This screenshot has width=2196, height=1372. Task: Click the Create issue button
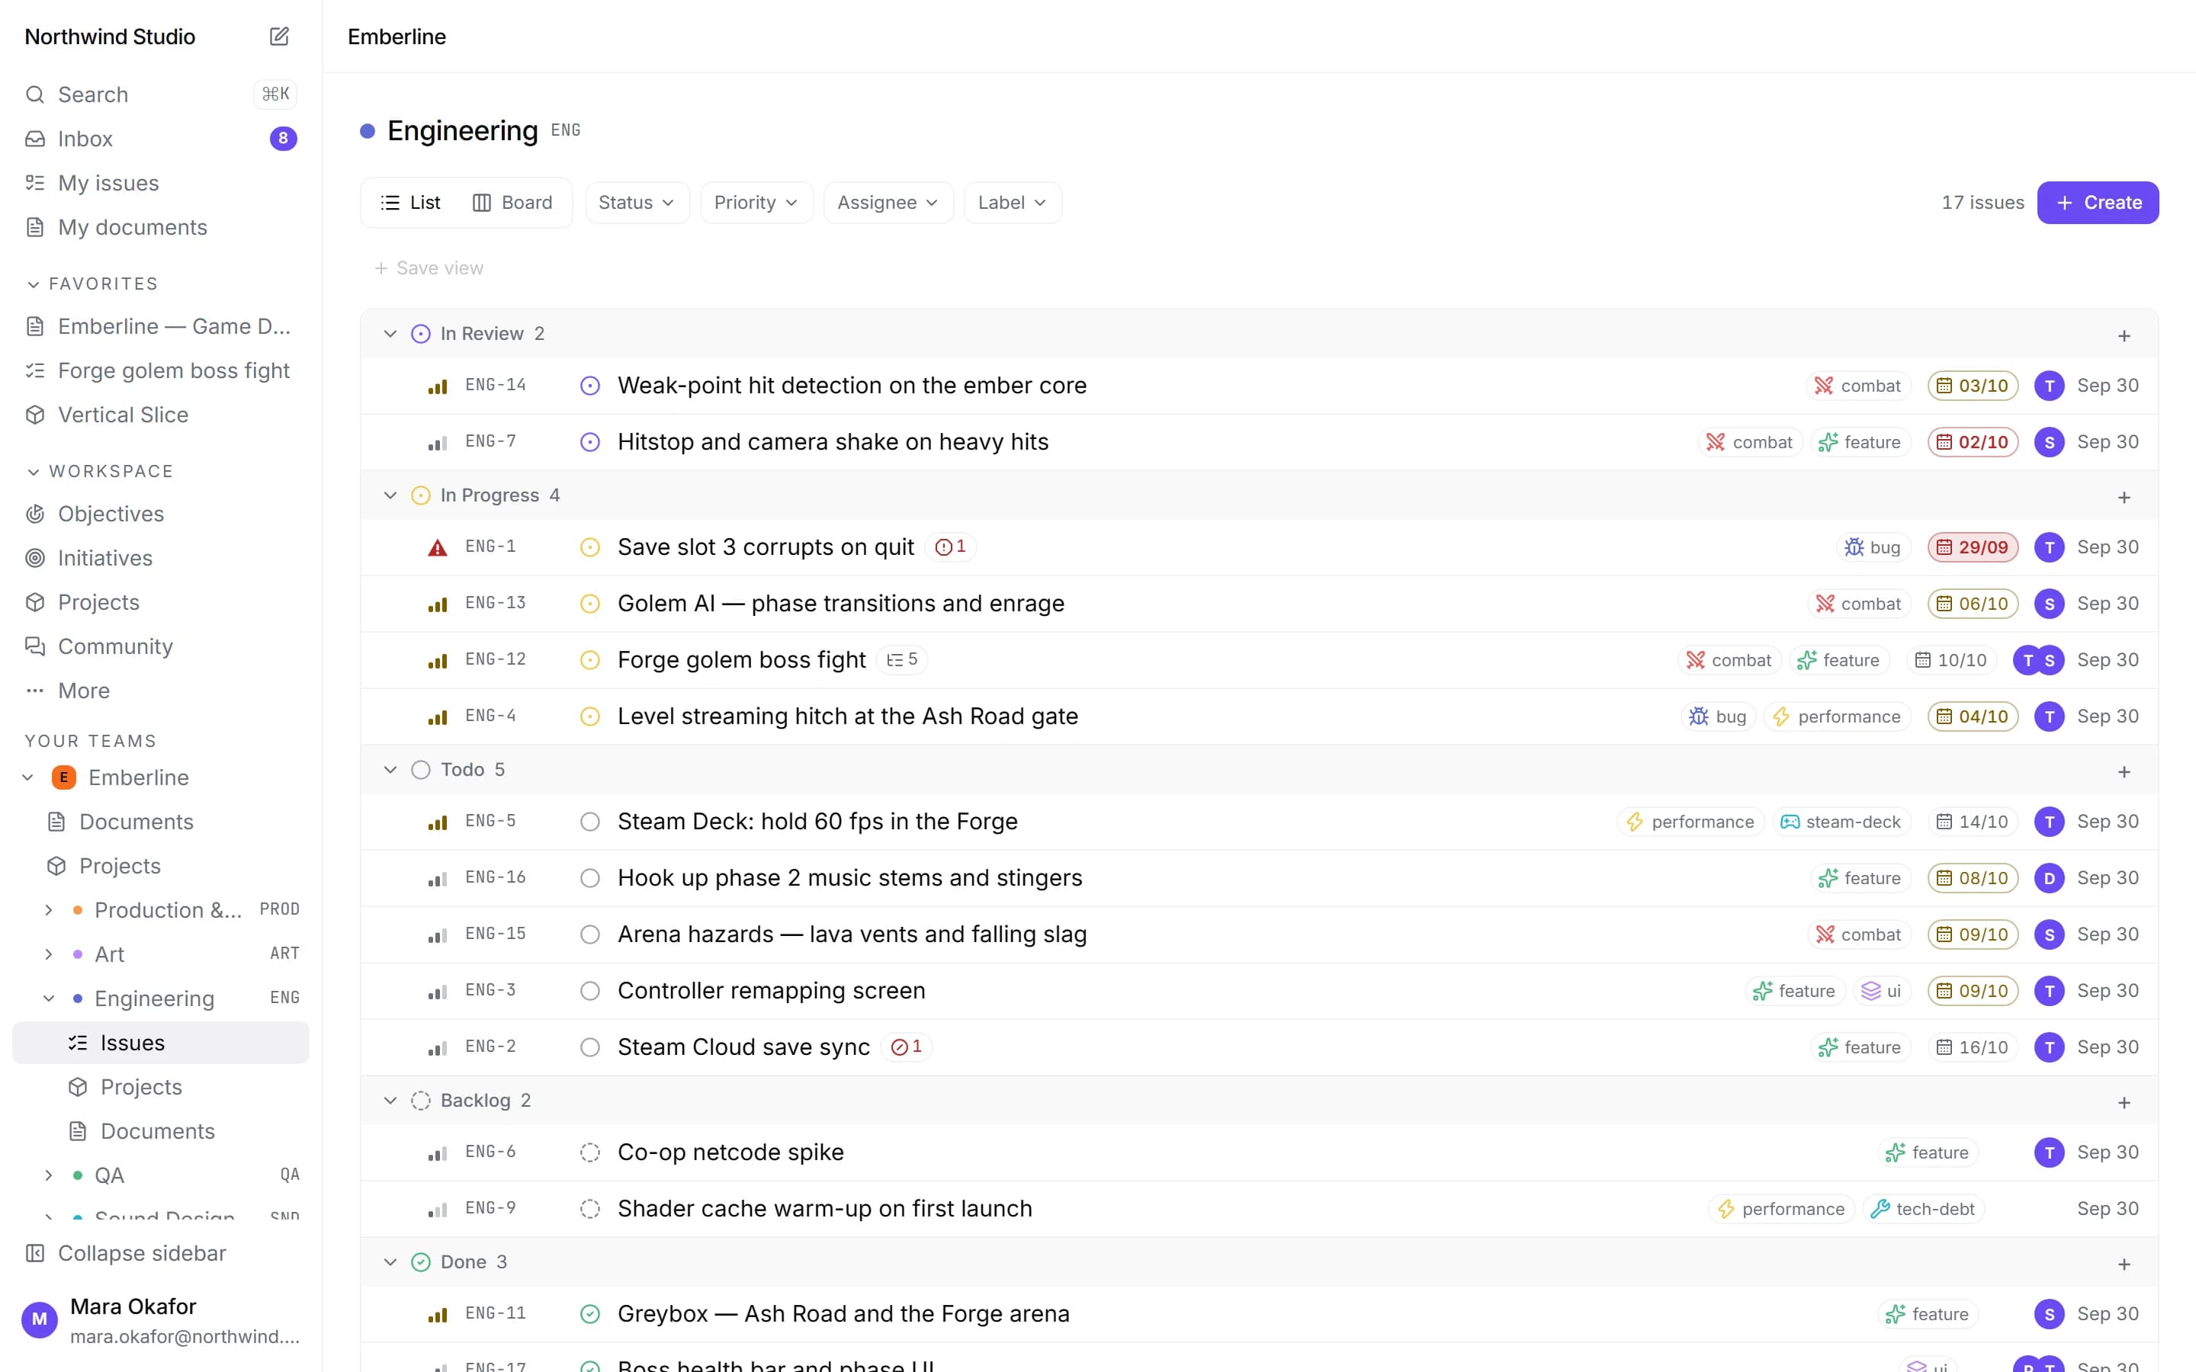pos(2098,202)
